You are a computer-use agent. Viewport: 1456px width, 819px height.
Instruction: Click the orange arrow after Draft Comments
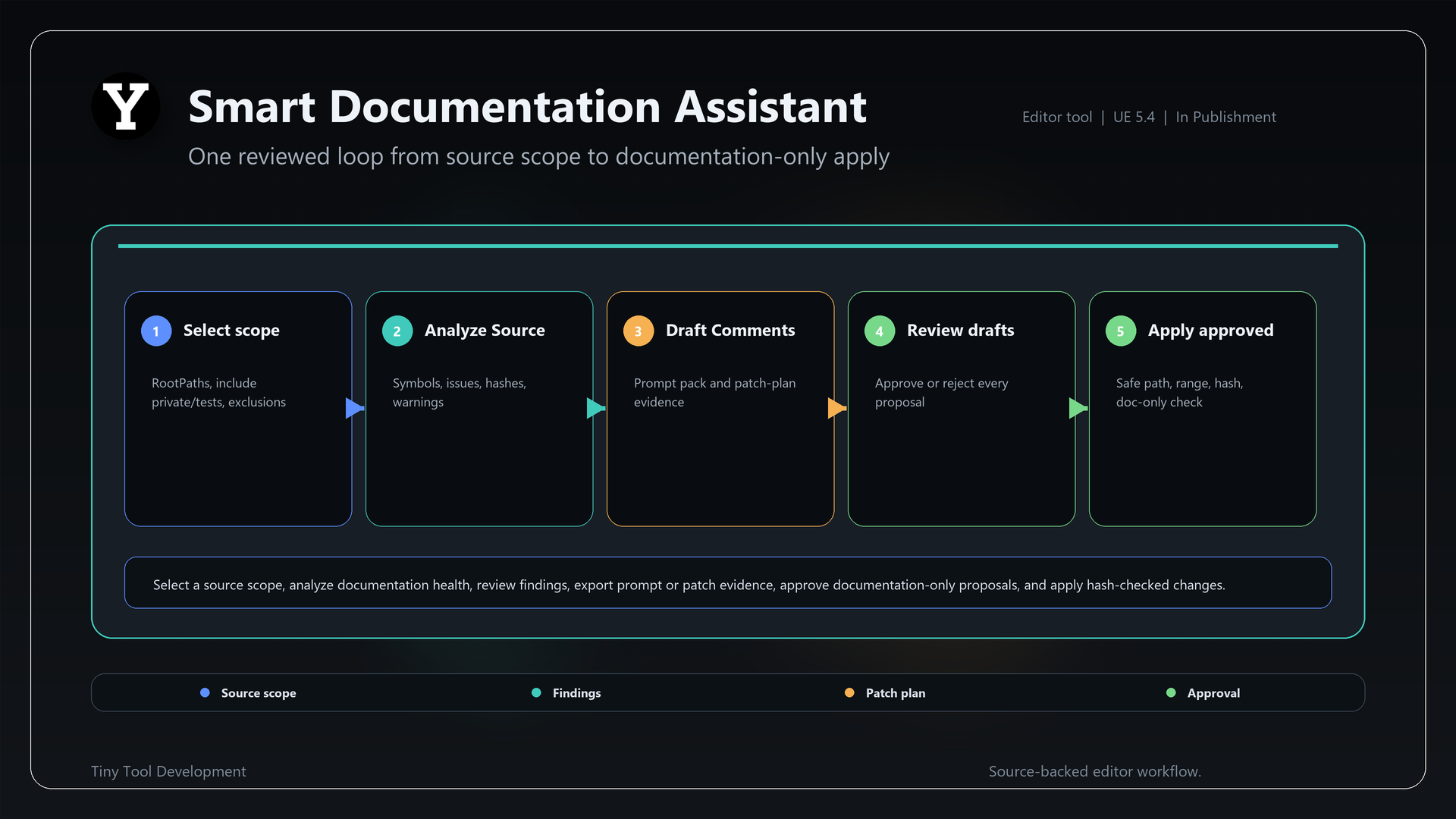(x=837, y=408)
